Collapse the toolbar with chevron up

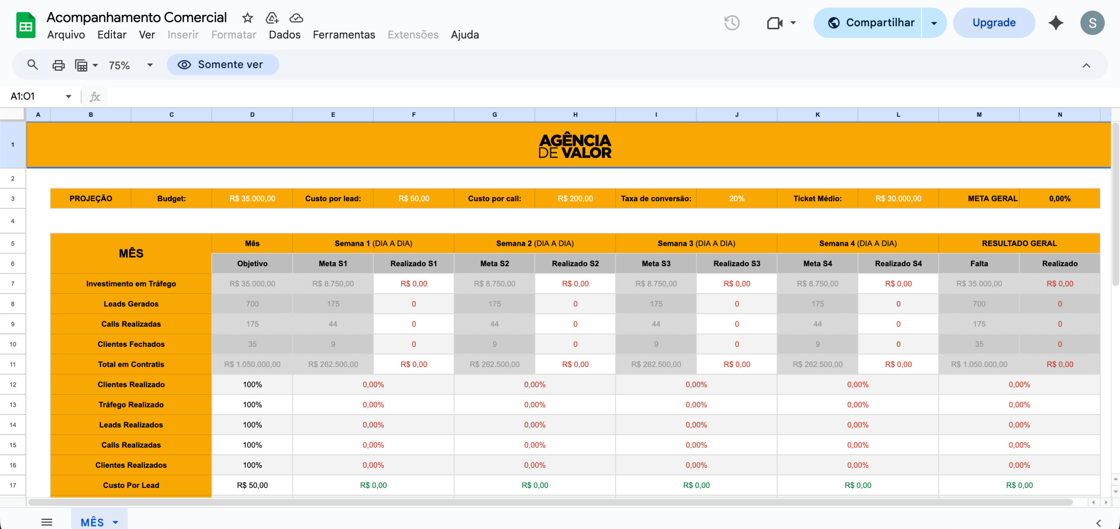coord(1086,66)
